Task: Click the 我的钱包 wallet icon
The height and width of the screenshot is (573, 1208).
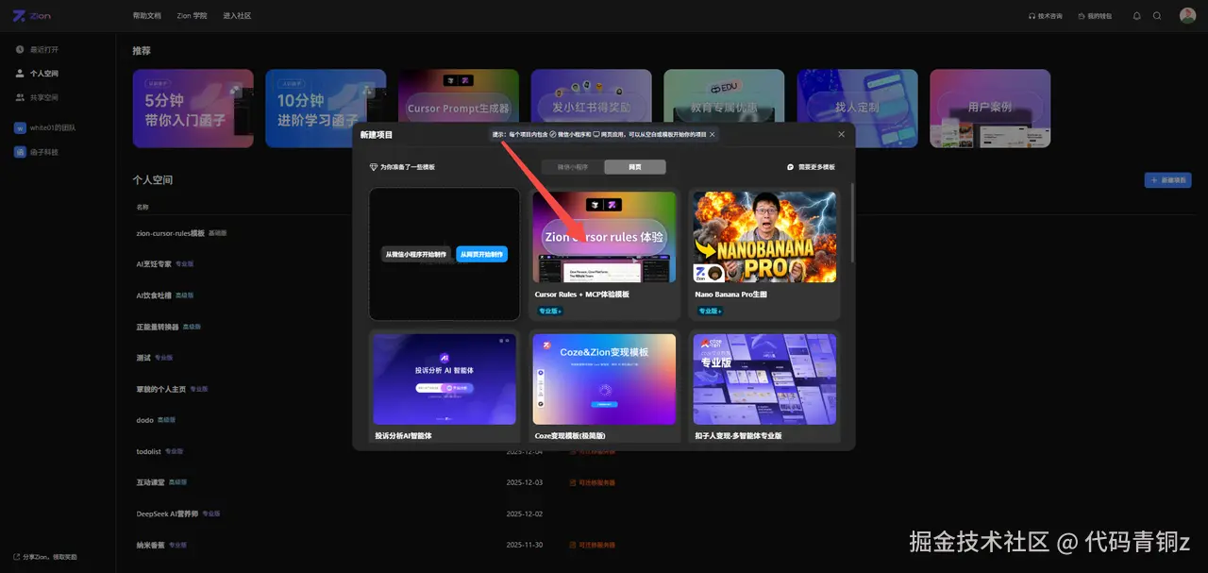Action: pos(1082,16)
